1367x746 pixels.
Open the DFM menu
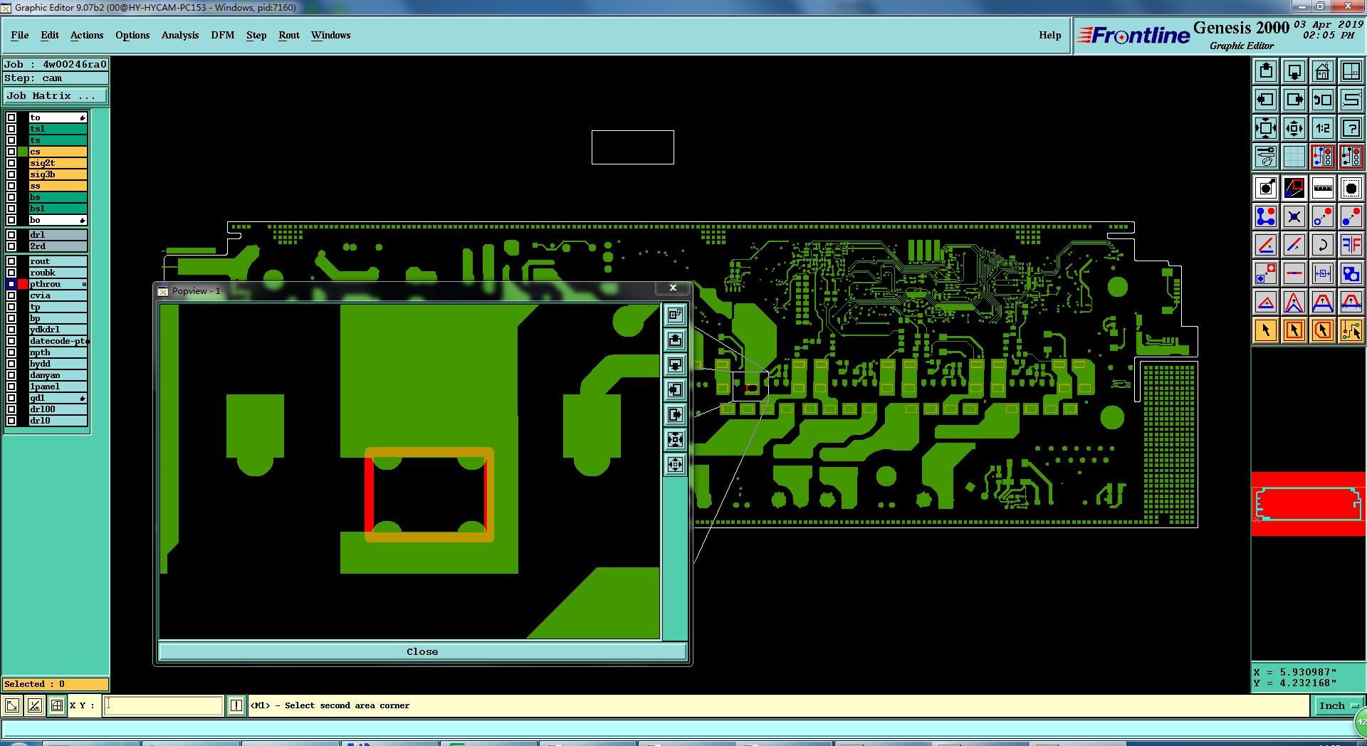223,35
